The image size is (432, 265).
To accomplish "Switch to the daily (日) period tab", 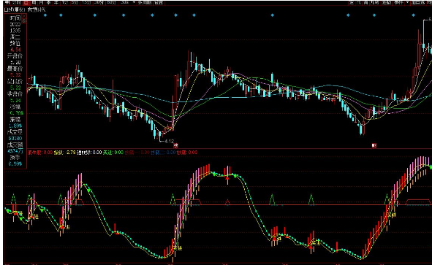I will coord(26,2).
